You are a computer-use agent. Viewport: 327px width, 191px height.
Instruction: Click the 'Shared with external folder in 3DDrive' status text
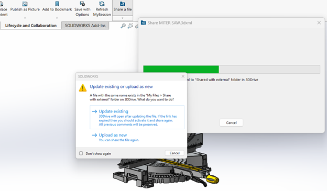[222, 80]
